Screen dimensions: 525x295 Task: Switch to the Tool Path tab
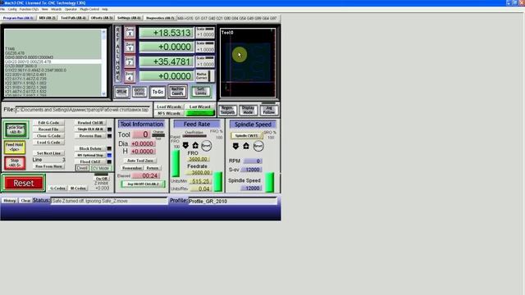(x=73, y=18)
